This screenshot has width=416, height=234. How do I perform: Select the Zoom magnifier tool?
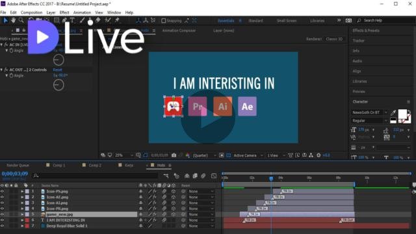coord(21,20)
